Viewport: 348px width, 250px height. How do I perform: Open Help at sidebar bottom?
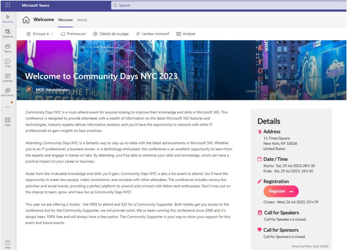pyautogui.click(x=7, y=244)
